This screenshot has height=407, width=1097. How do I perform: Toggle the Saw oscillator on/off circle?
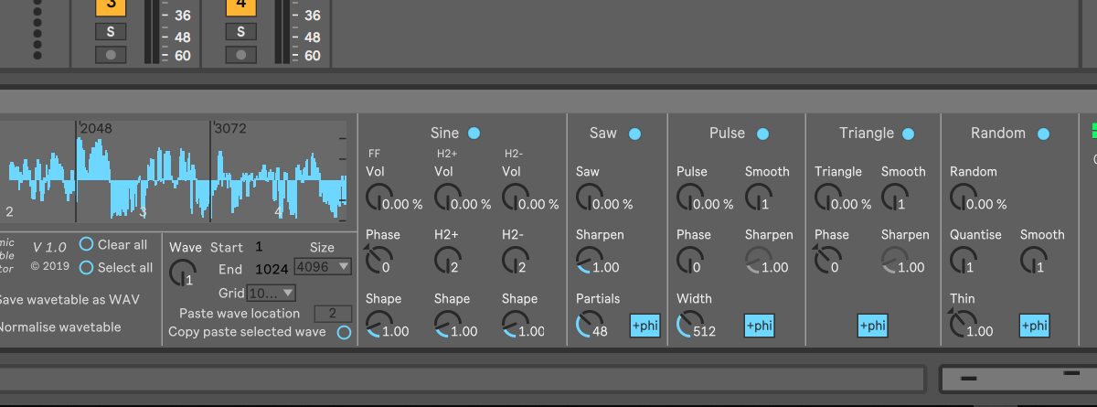click(x=634, y=134)
